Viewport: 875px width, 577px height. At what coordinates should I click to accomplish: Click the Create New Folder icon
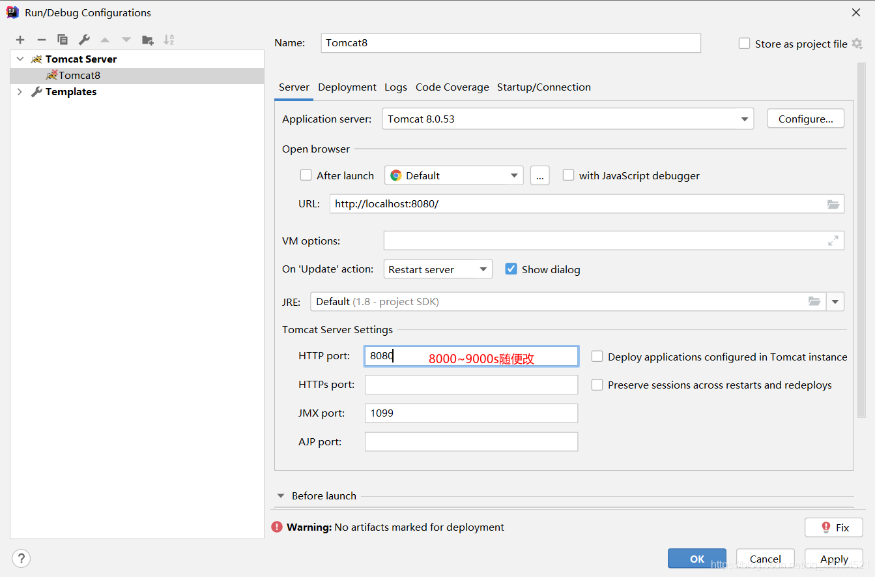coord(148,40)
